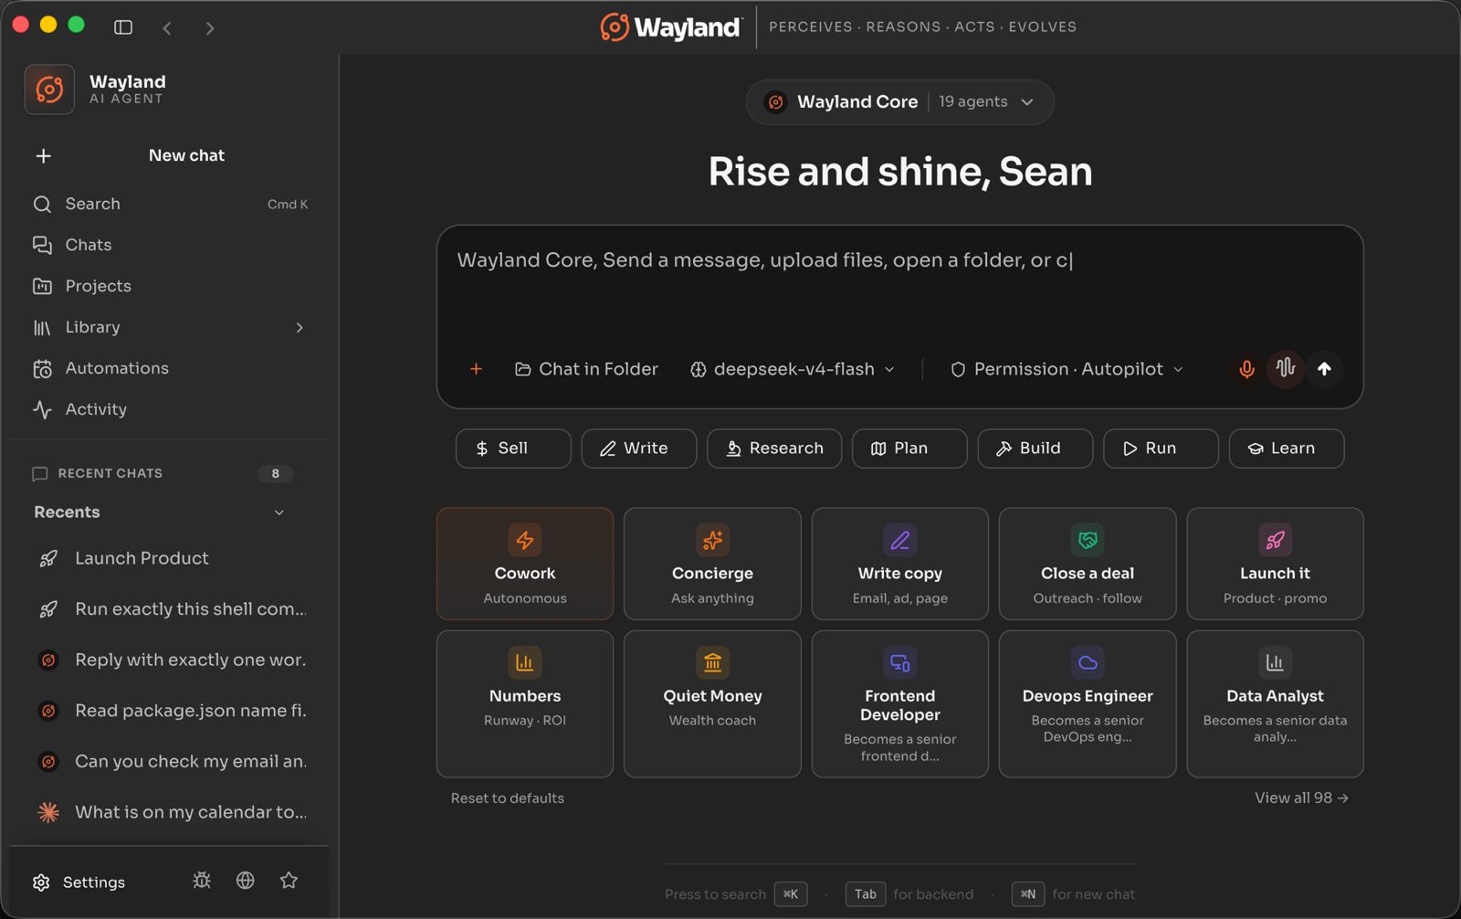This screenshot has height=919, width=1461.
Task: Click the microphone dictation icon
Action: [x=1246, y=369]
